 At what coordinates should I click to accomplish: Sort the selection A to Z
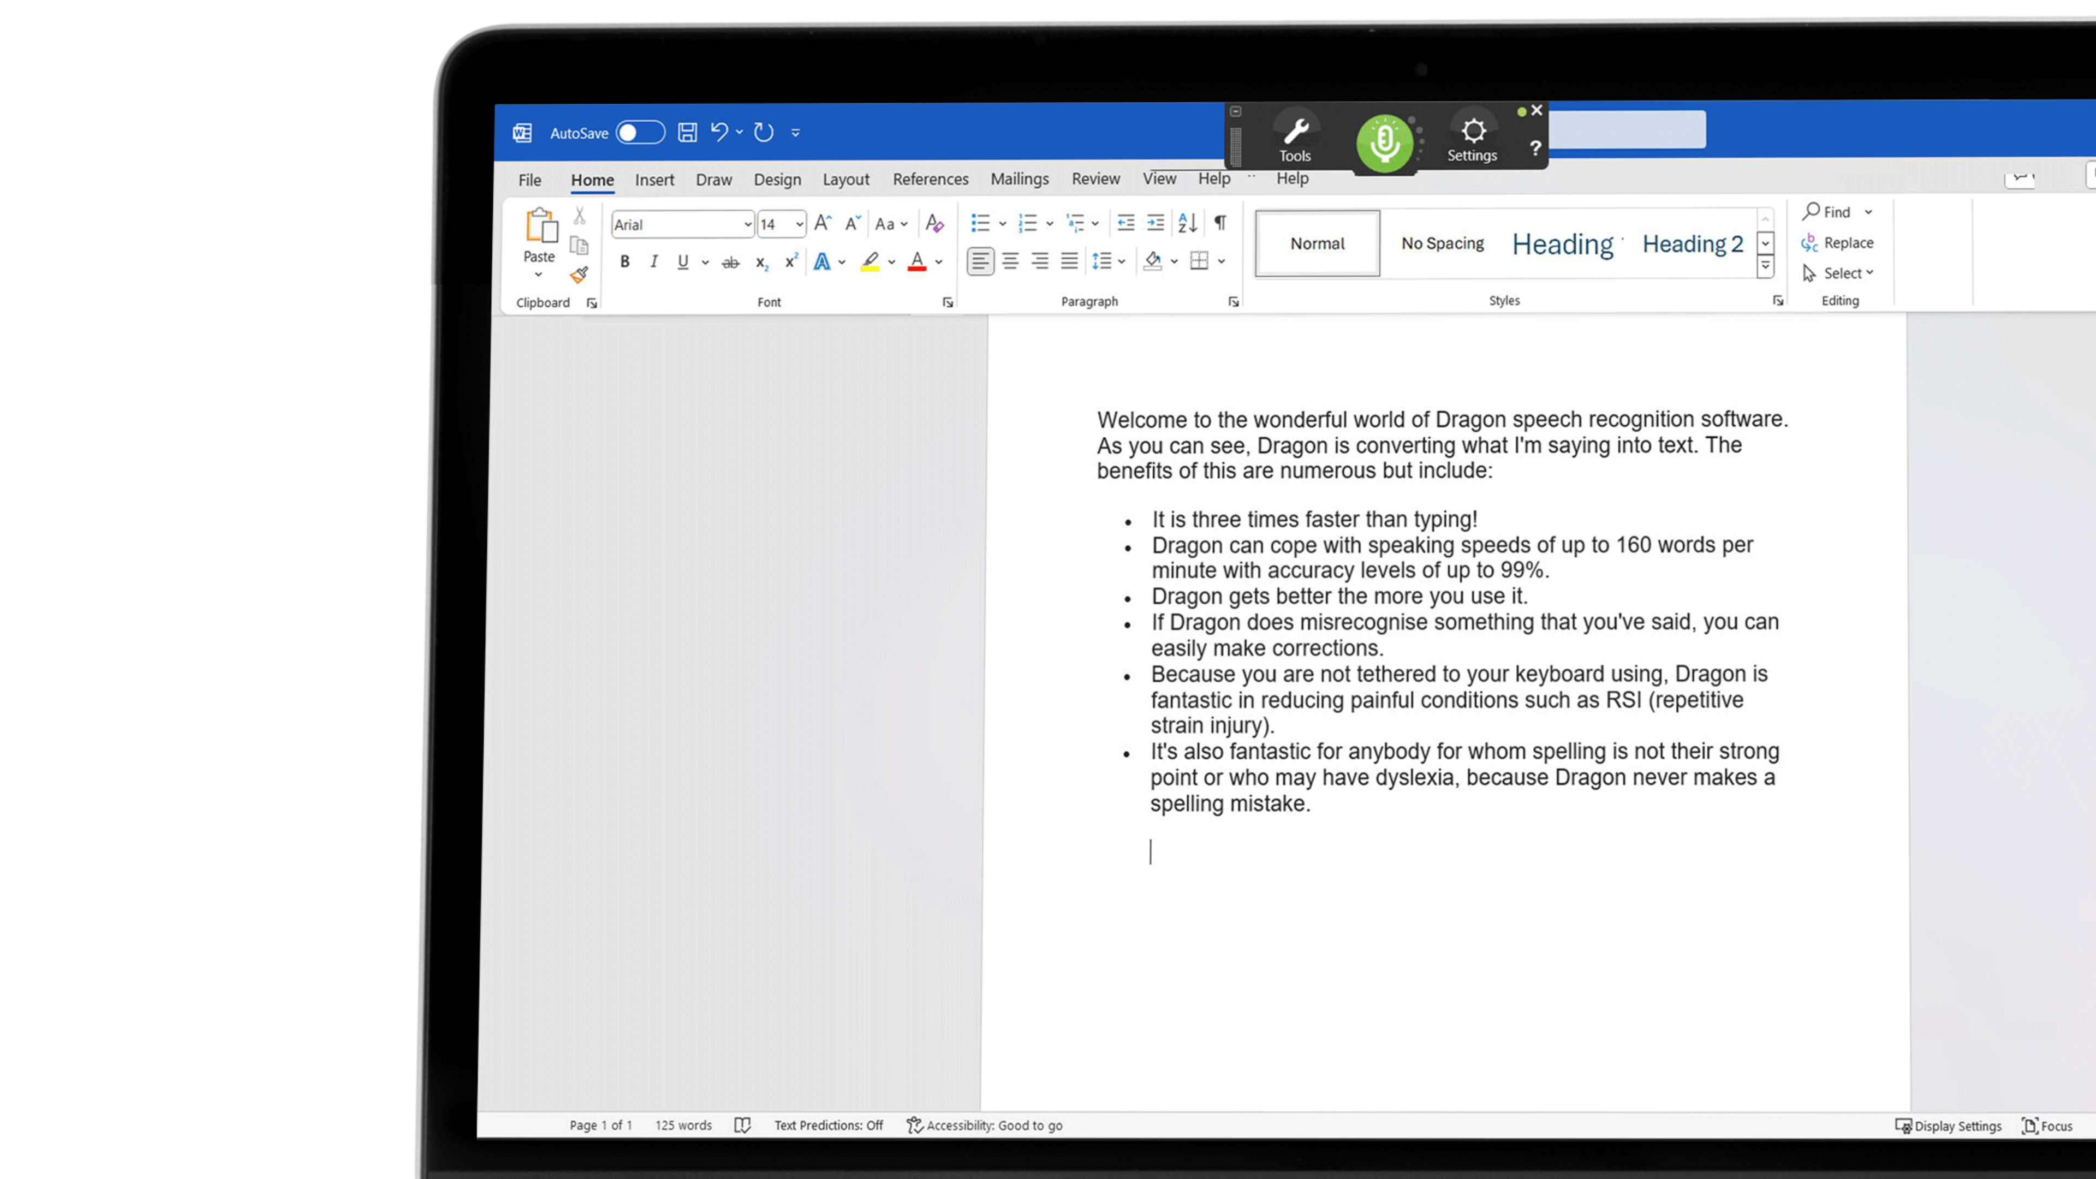point(1187,222)
